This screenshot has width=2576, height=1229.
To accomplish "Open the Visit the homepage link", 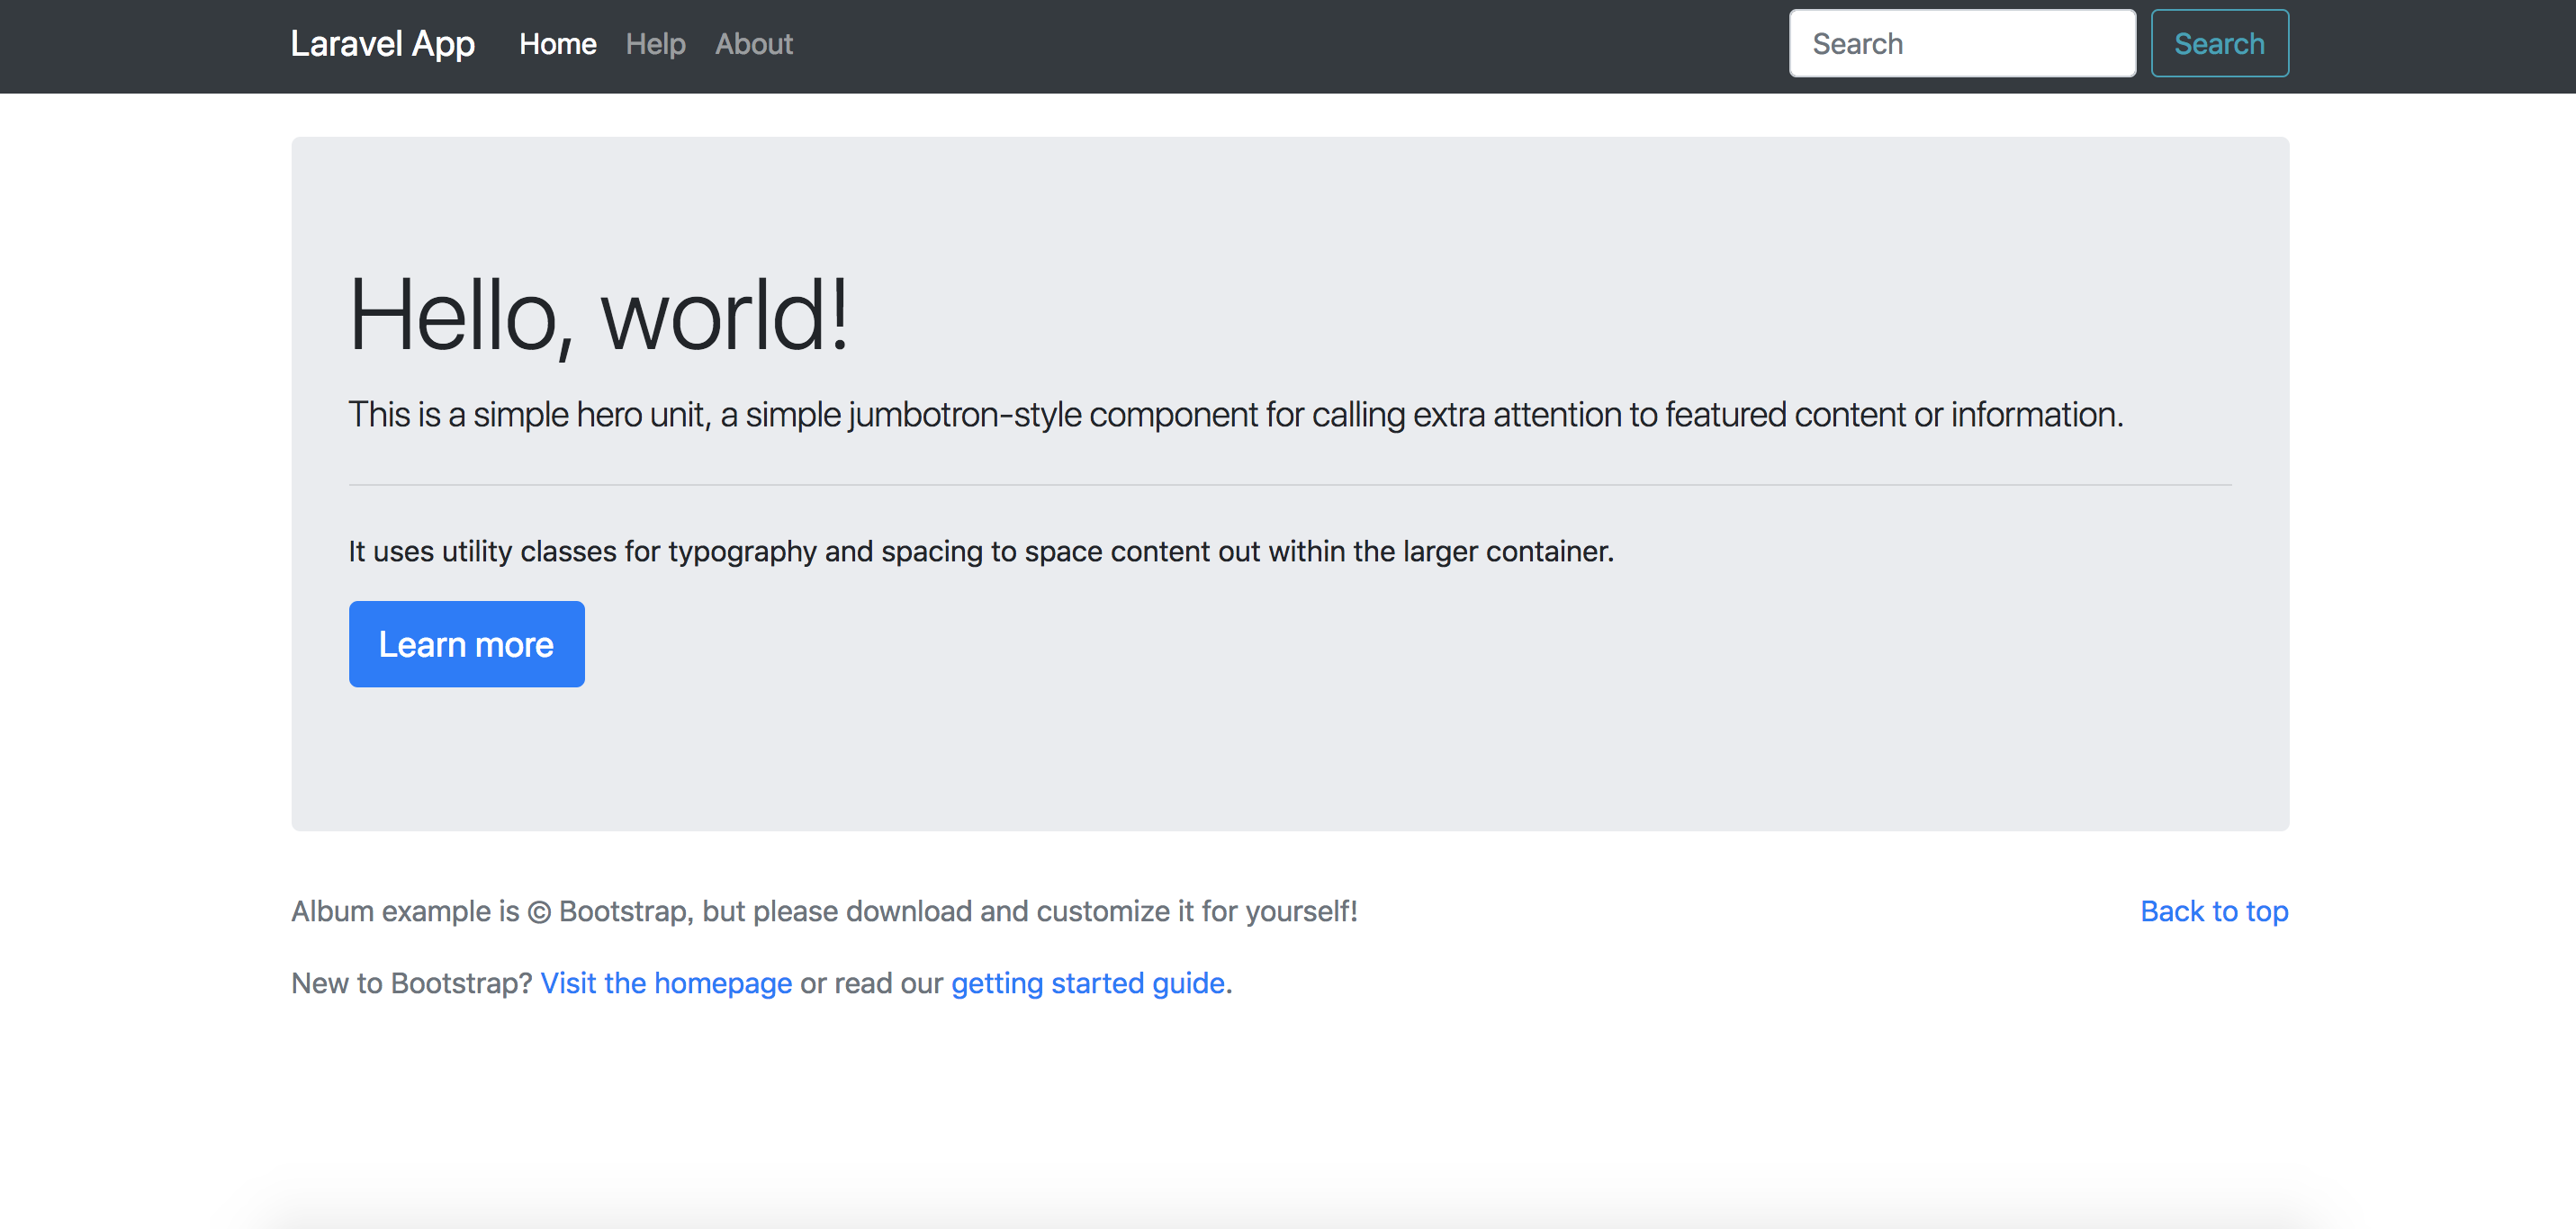I will tap(666, 983).
